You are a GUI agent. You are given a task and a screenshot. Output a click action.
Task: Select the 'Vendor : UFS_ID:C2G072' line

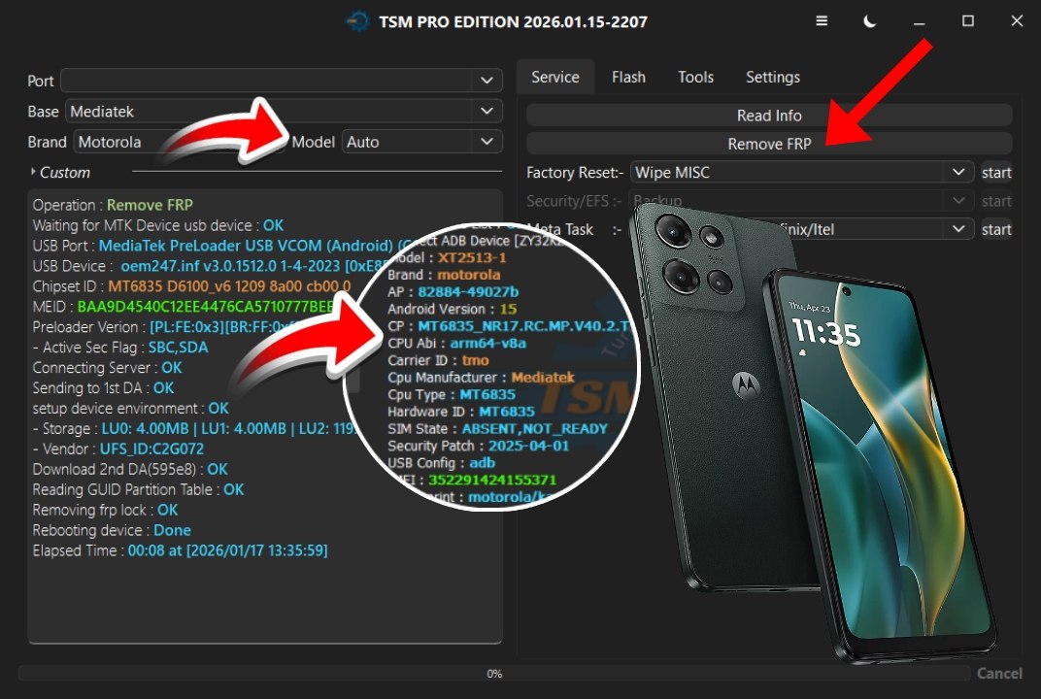click(118, 449)
